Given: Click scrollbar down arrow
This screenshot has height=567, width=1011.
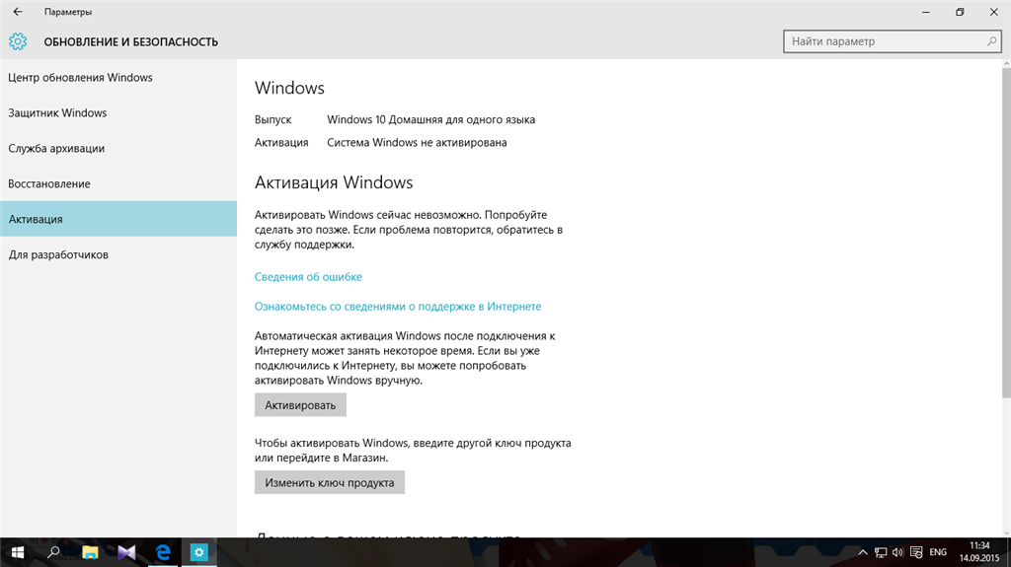Looking at the screenshot, I should click(1006, 532).
